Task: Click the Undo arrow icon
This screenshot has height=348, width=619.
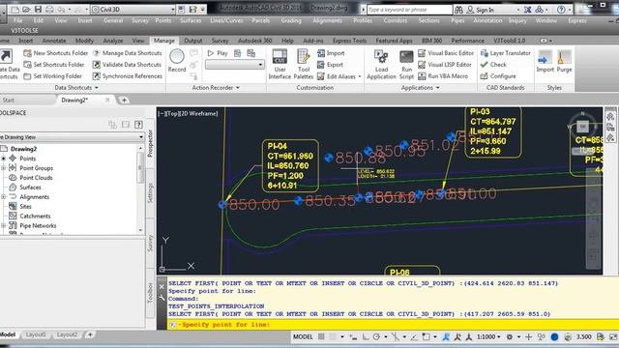Action: pos(61,9)
